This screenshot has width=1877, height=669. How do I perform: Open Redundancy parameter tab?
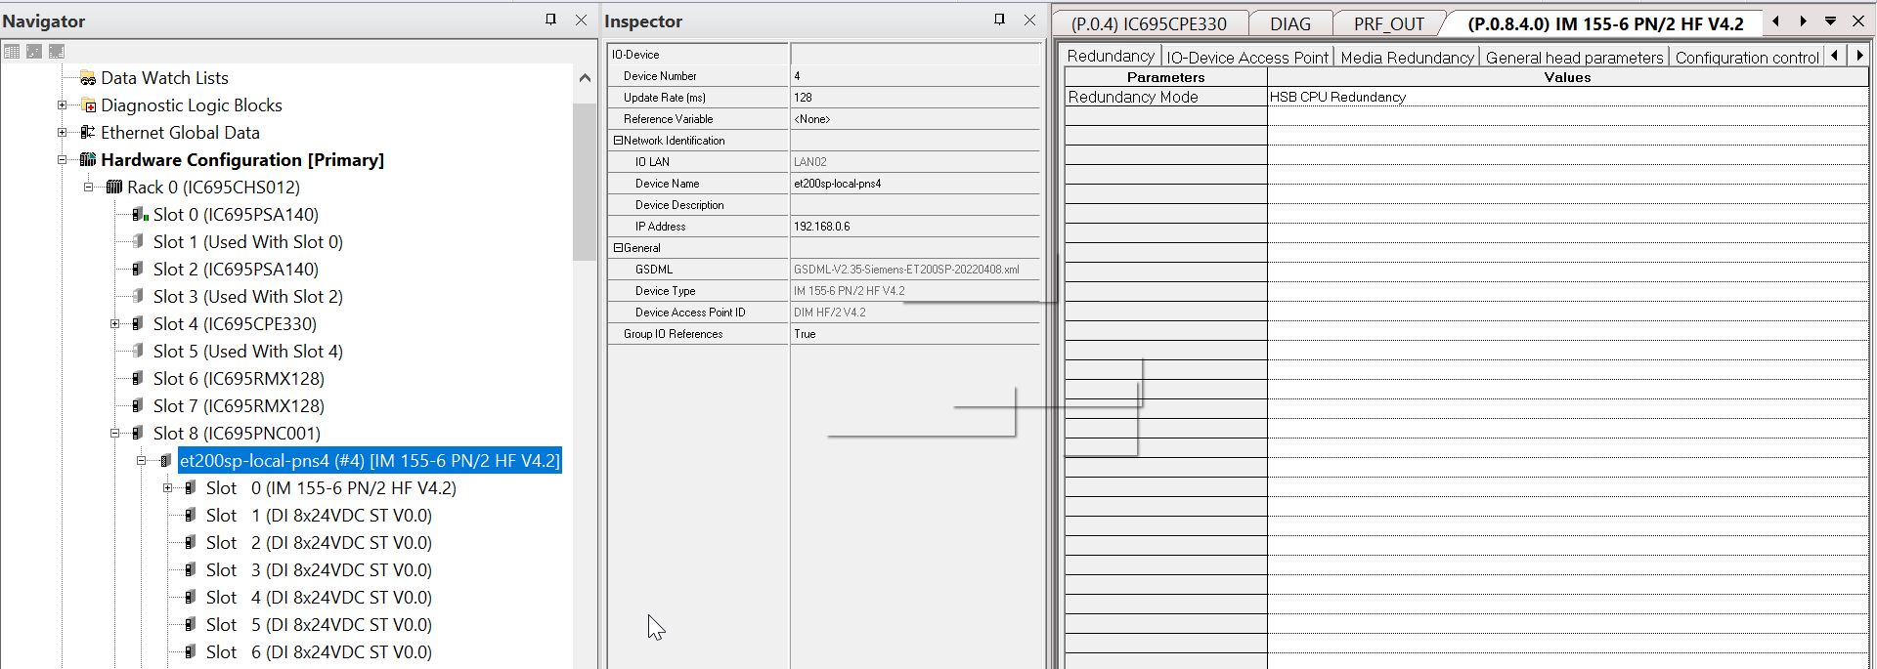click(x=1111, y=57)
